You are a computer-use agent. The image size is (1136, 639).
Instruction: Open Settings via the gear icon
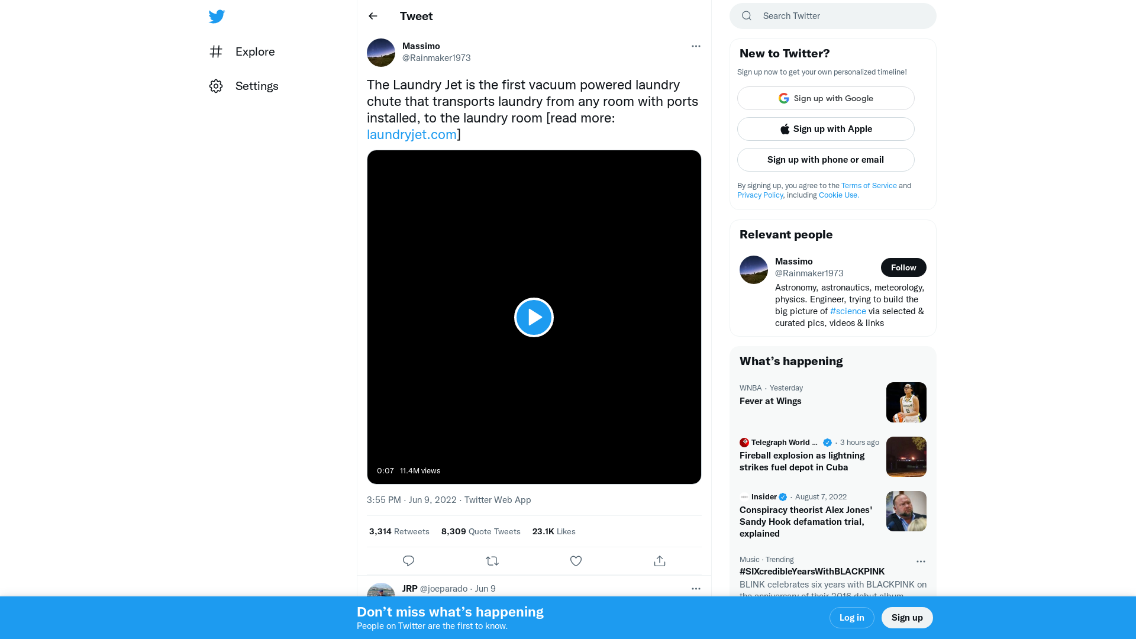pyautogui.click(x=216, y=86)
